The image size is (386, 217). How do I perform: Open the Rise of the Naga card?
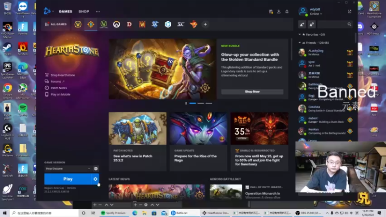tap(198, 141)
